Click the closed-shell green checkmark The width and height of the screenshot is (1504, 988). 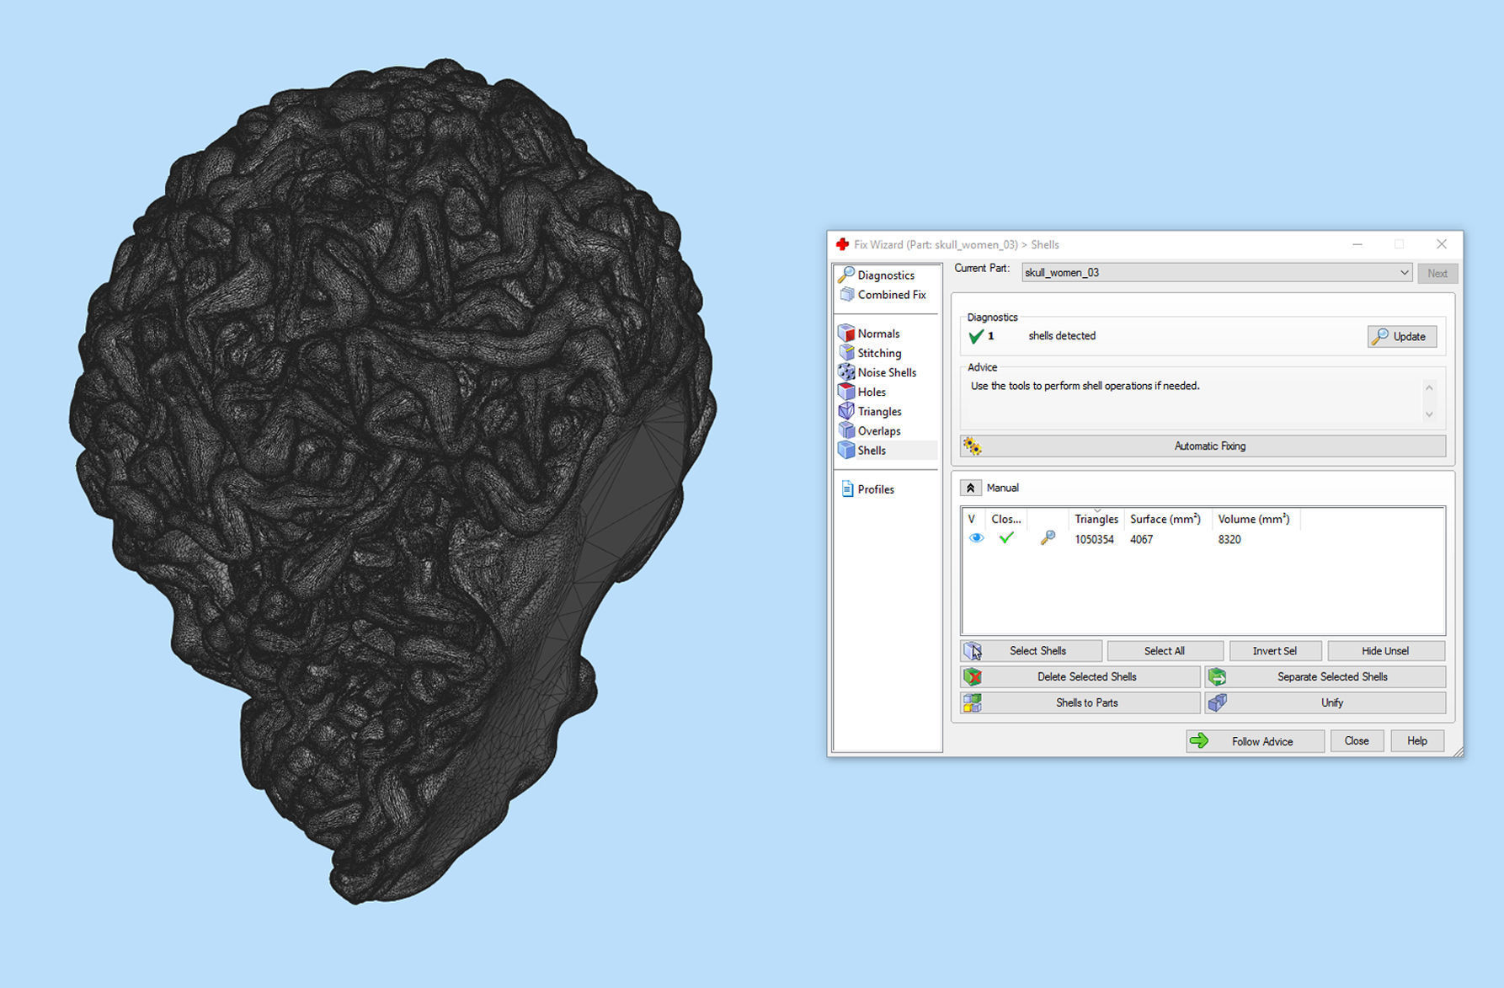[x=1006, y=537]
